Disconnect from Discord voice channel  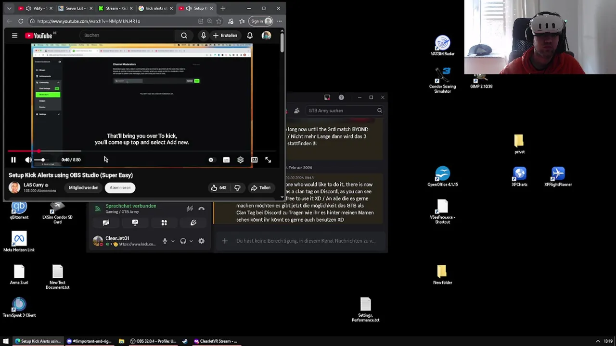(202, 209)
